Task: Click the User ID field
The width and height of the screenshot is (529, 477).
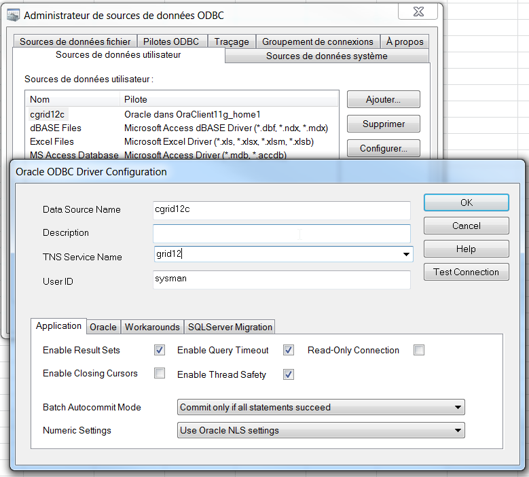Action: [x=282, y=279]
